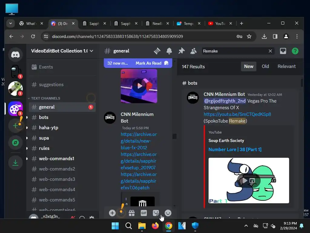This screenshot has width=310, height=233.
Task: Open Chrome three-dot menu
Action: 297,36
